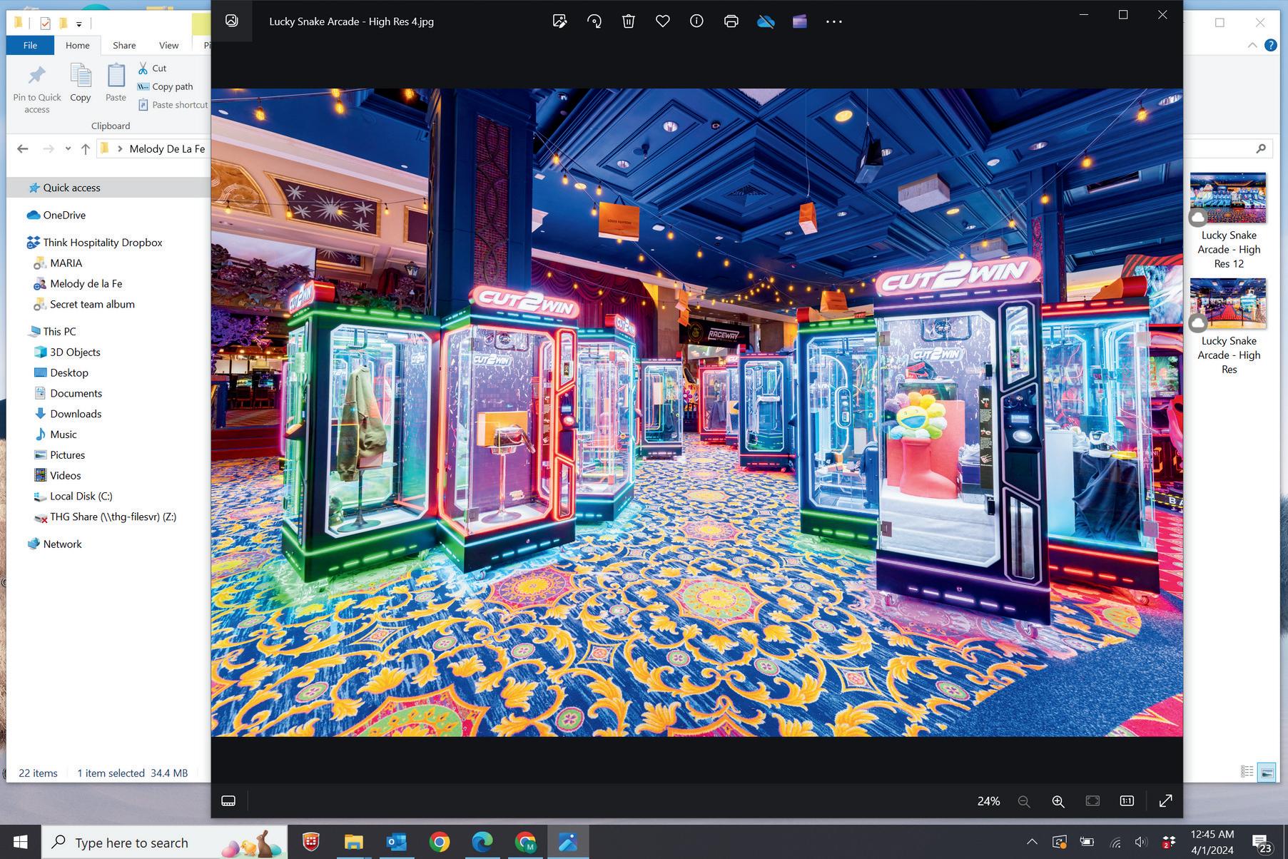Open the See more three-dots menu
This screenshot has height=859, width=1288.
(x=834, y=21)
